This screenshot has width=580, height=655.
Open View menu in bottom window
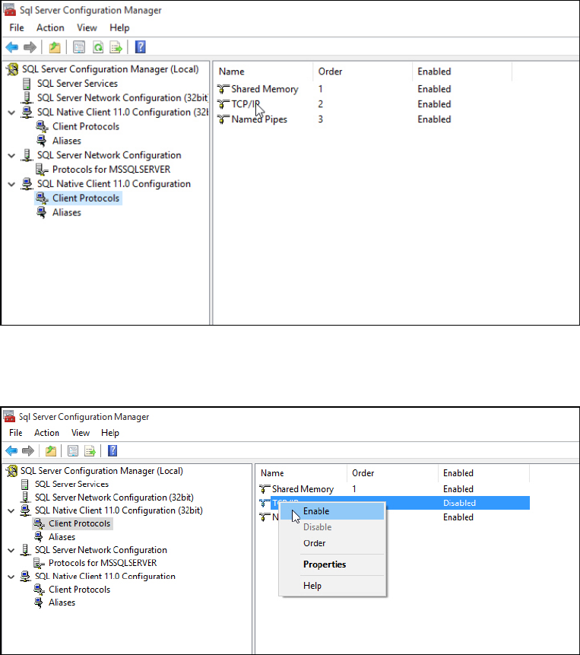81,433
